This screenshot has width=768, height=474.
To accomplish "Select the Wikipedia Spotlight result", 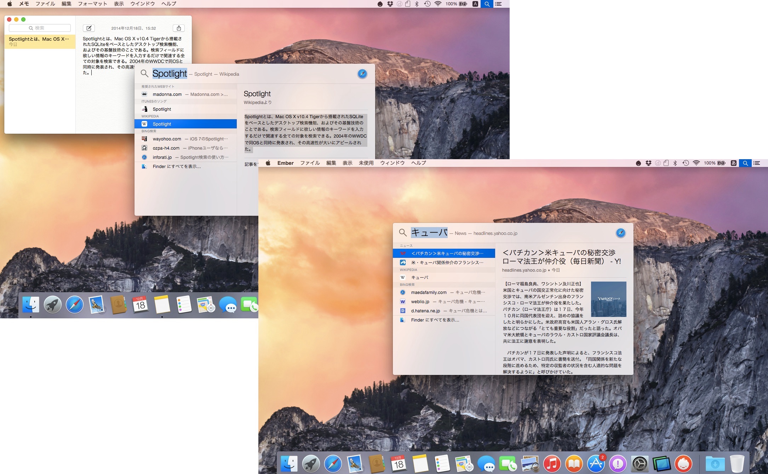I will tap(185, 124).
